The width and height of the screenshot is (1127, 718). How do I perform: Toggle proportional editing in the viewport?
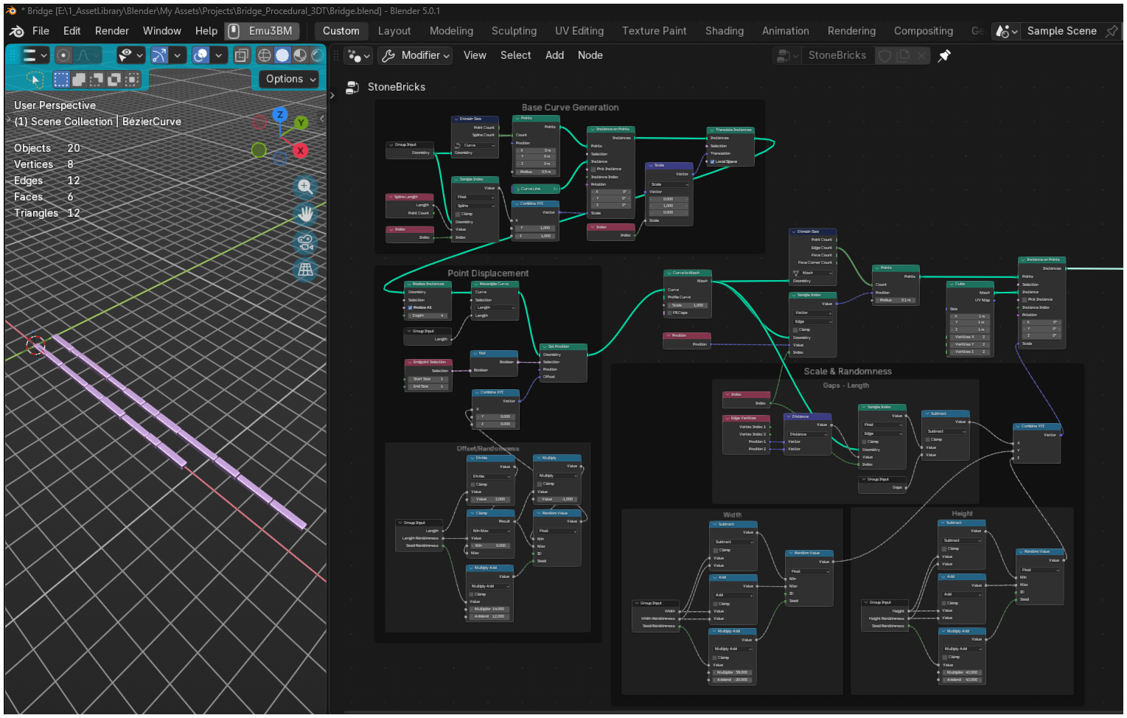point(64,55)
